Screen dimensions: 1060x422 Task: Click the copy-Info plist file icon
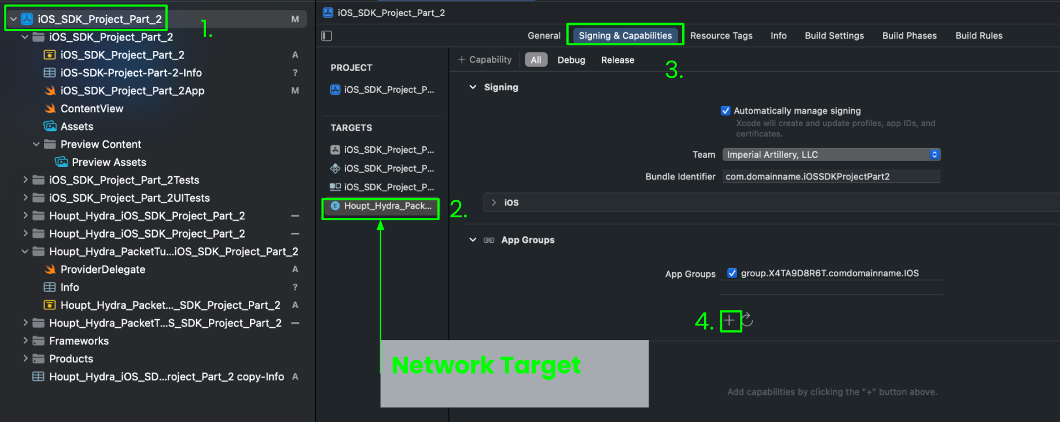[x=39, y=377]
